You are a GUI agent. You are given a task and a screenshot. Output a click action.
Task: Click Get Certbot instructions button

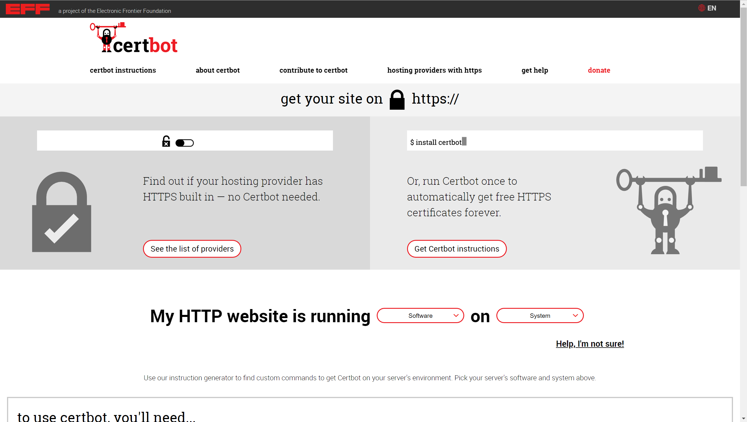coord(457,249)
